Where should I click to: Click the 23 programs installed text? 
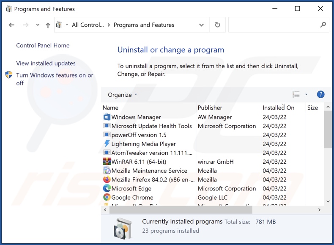pyautogui.click(x=171, y=231)
